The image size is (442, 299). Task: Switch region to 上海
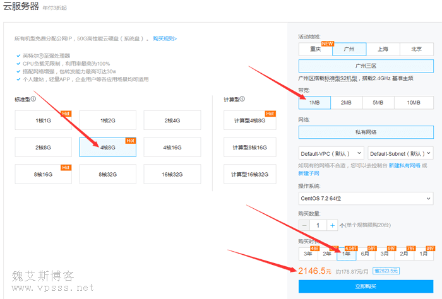pos(383,49)
